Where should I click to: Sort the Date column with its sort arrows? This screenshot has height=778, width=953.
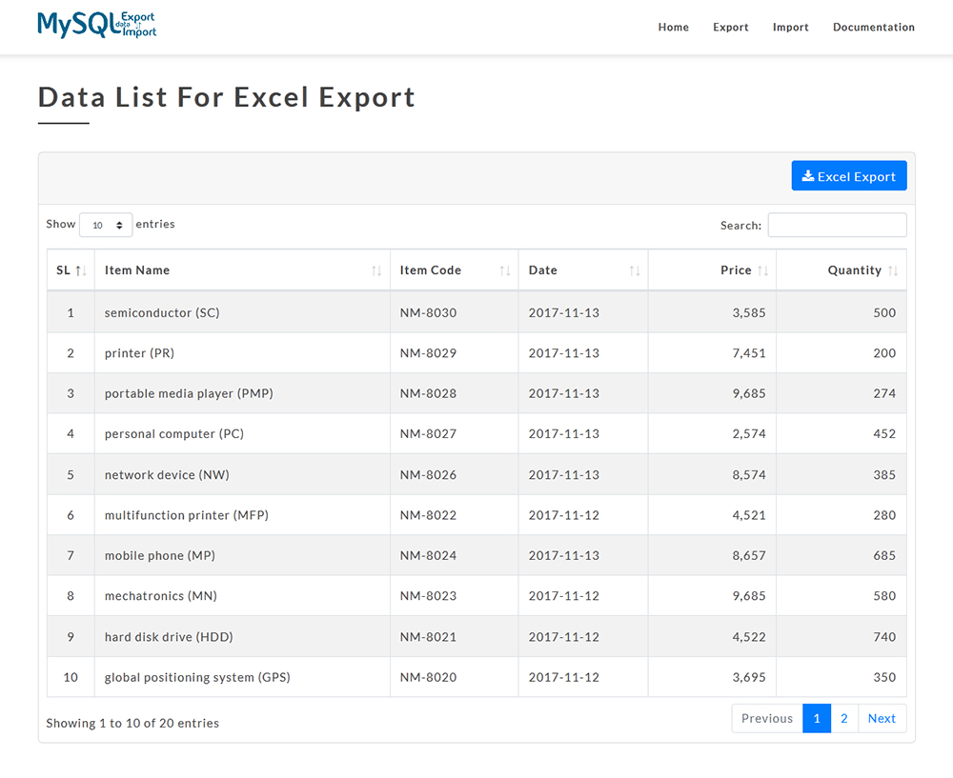click(x=636, y=270)
